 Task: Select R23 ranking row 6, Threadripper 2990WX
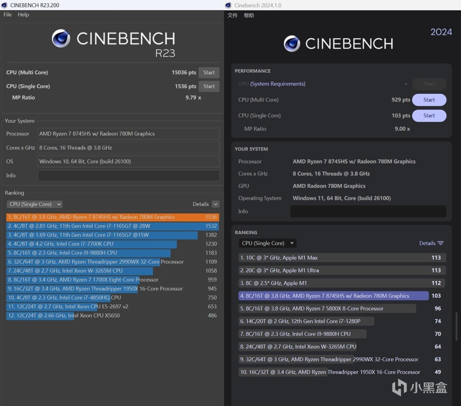click(112, 262)
